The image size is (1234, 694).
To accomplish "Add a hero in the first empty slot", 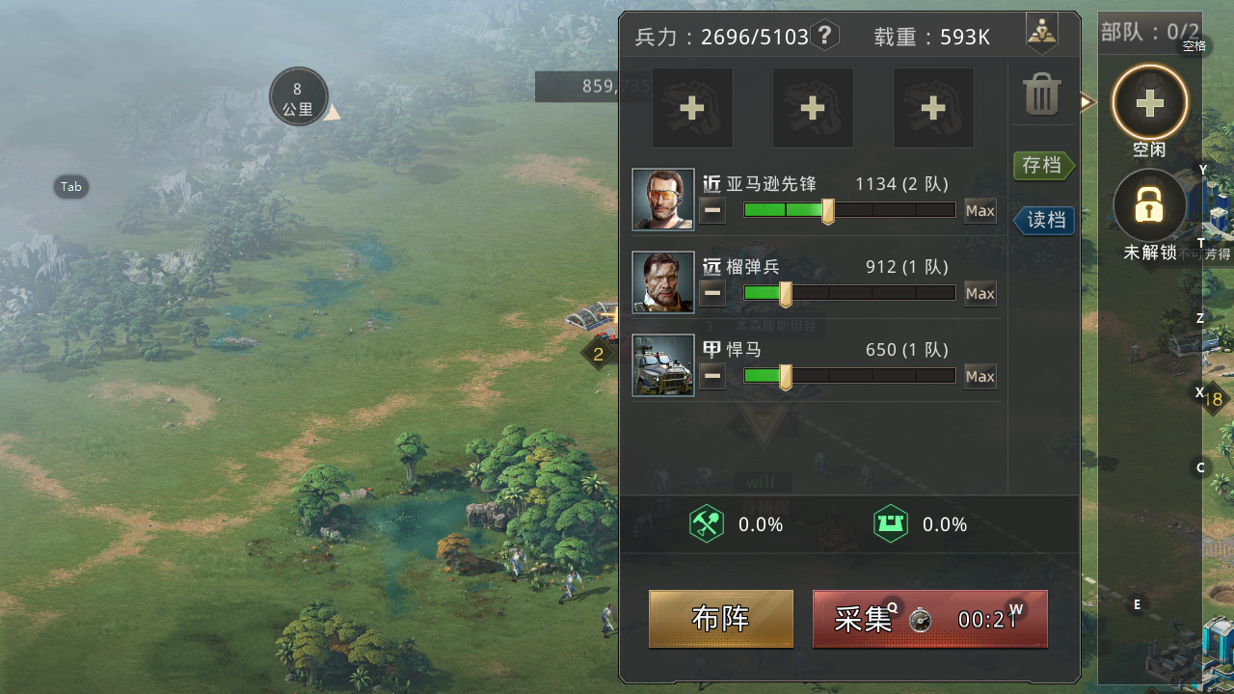I will click(x=692, y=108).
